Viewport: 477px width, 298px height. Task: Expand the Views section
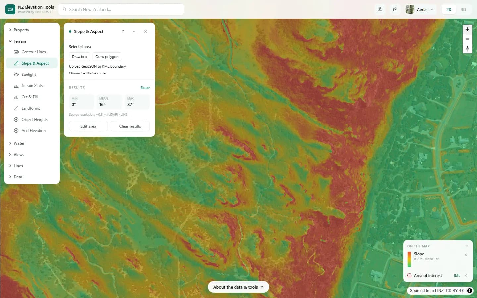pyautogui.click(x=32, y=155)
